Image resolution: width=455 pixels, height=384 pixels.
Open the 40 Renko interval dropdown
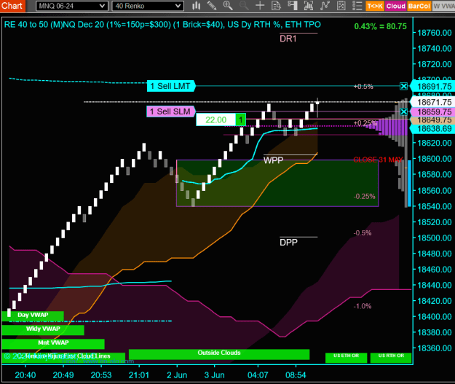pyautogui.click(x=148, y=6)
